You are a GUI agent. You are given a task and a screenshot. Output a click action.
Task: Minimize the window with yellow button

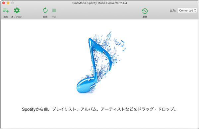[x=8, y=3]
